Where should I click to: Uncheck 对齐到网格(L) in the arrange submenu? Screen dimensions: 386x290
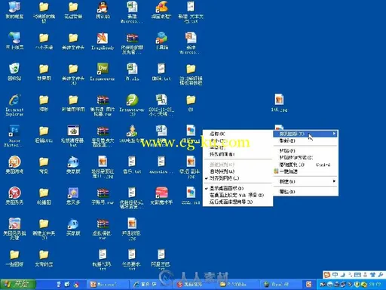237,178
